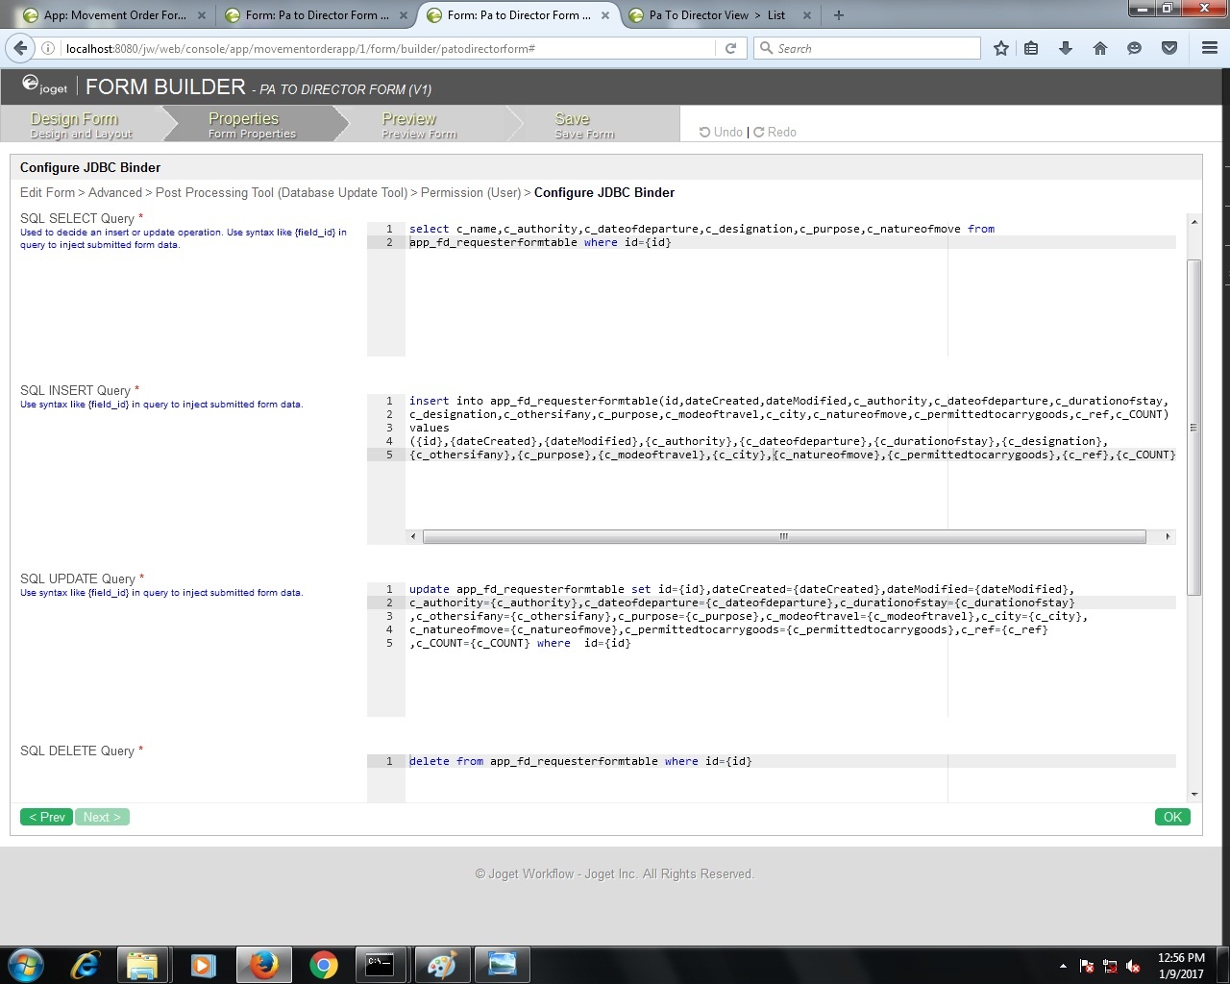Click the chat smiley toolbar icon
Screen dimensions: 1230x984
[1135, 48]
